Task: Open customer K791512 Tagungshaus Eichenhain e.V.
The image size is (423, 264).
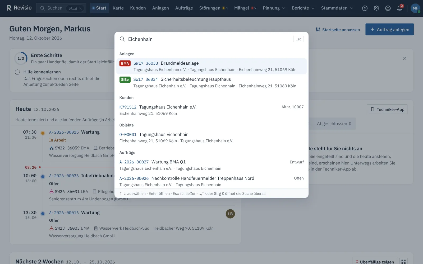Action: tap(212, 110)
